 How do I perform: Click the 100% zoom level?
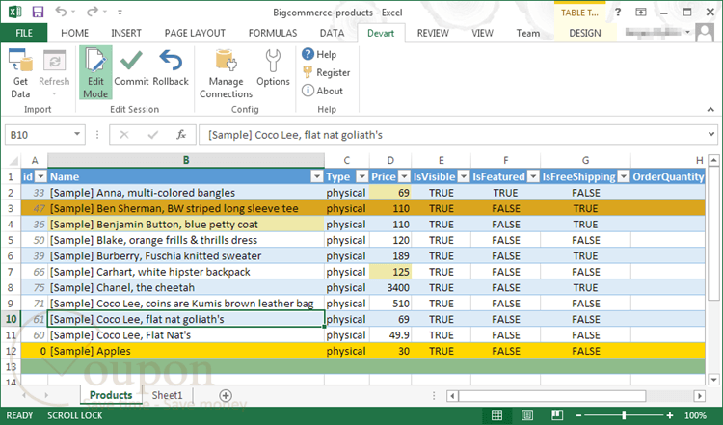[x=695, y=415]
